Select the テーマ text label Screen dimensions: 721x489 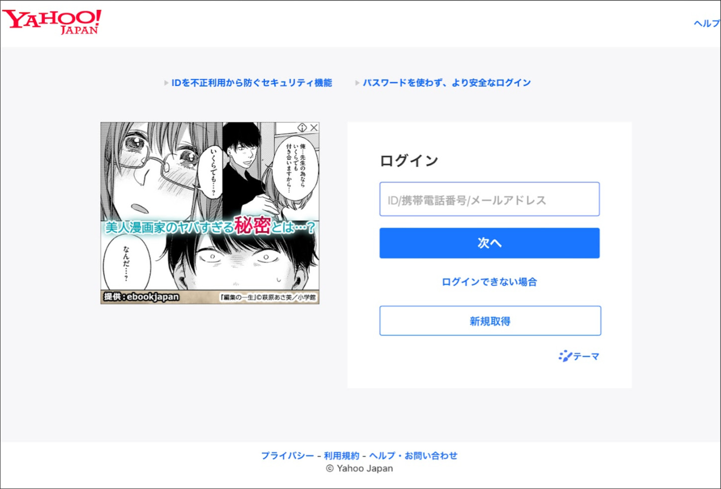pyautogui.click(x=586, y=357)
